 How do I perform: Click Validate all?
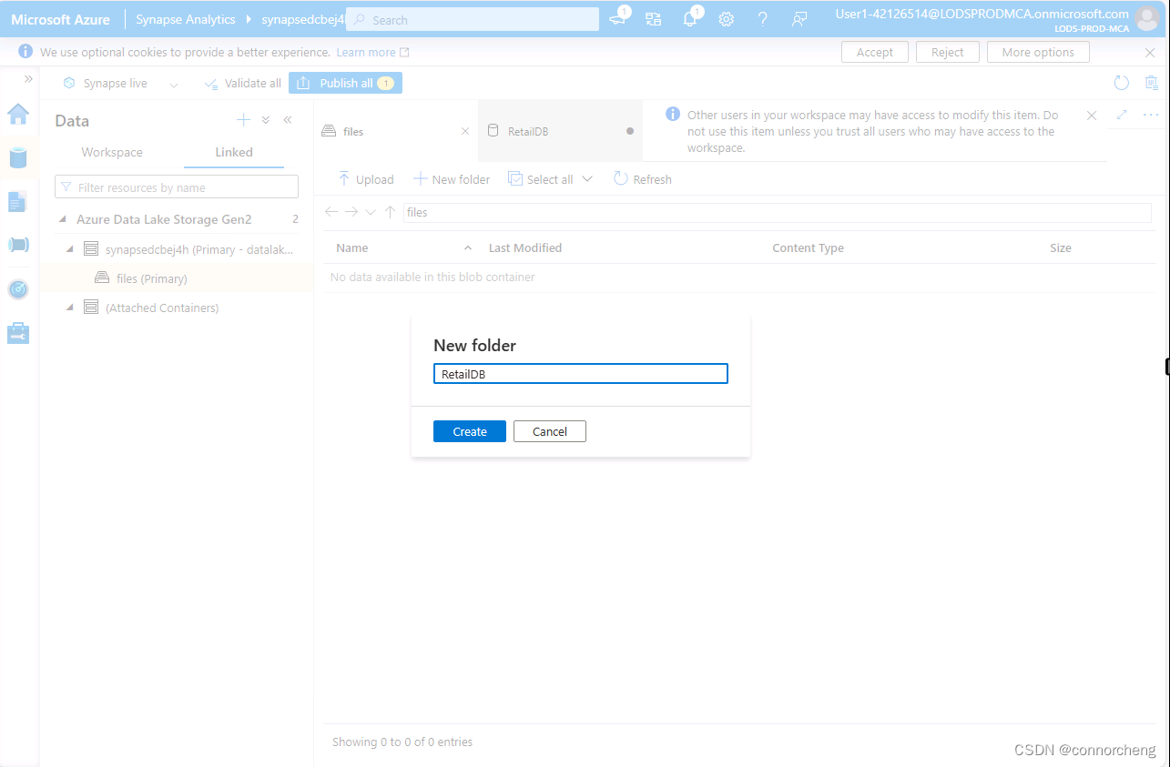click(x=242, y=83)
